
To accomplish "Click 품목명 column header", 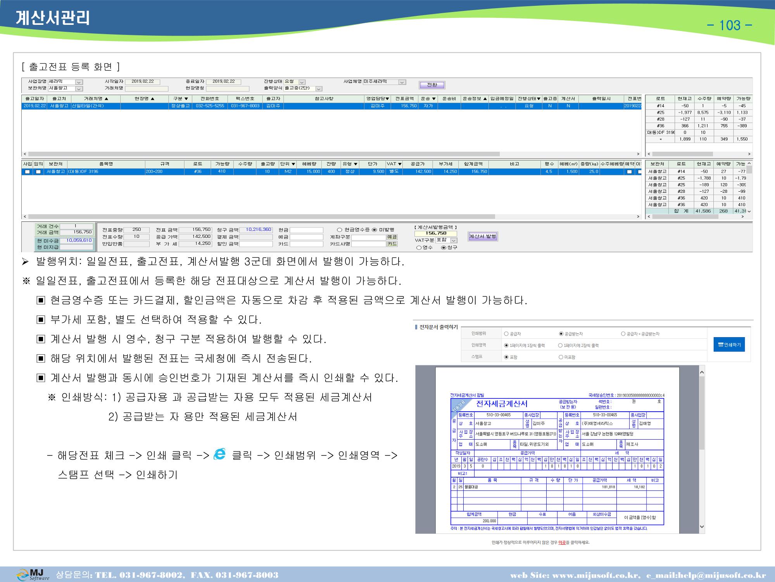I will coord(106,164).
